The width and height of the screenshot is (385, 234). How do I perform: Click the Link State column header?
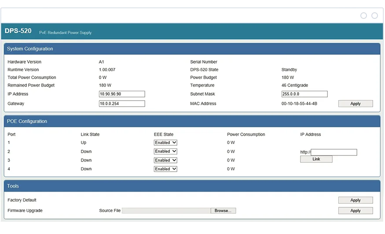[x=90, y=134]
